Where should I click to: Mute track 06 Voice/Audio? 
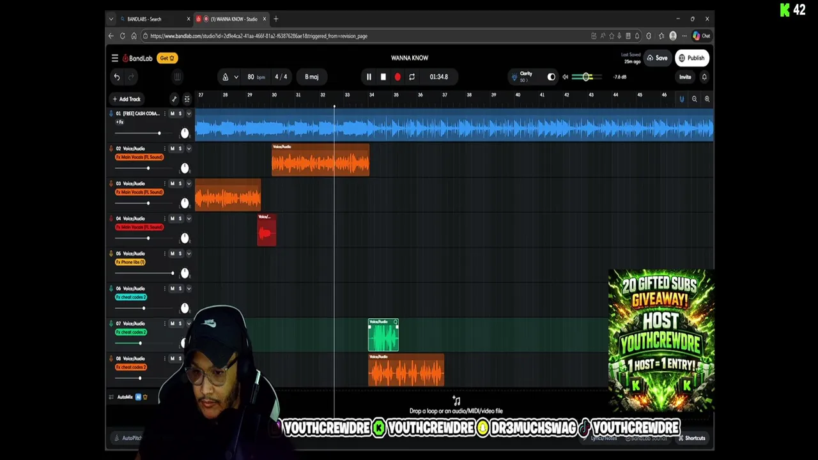pos(172,289)
